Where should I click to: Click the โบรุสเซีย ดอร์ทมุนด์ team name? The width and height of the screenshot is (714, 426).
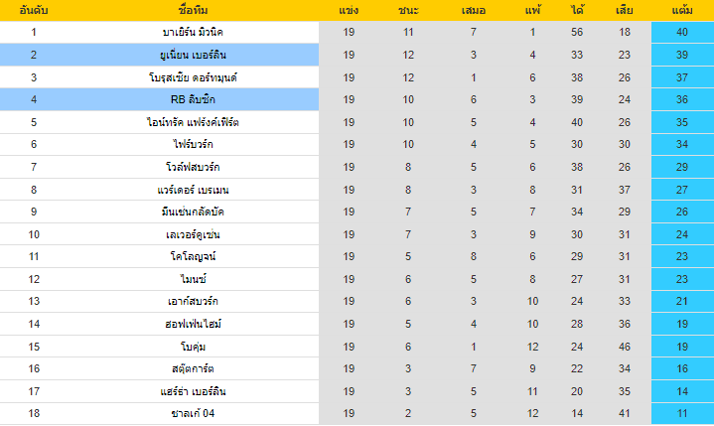(x=193, y=77)
